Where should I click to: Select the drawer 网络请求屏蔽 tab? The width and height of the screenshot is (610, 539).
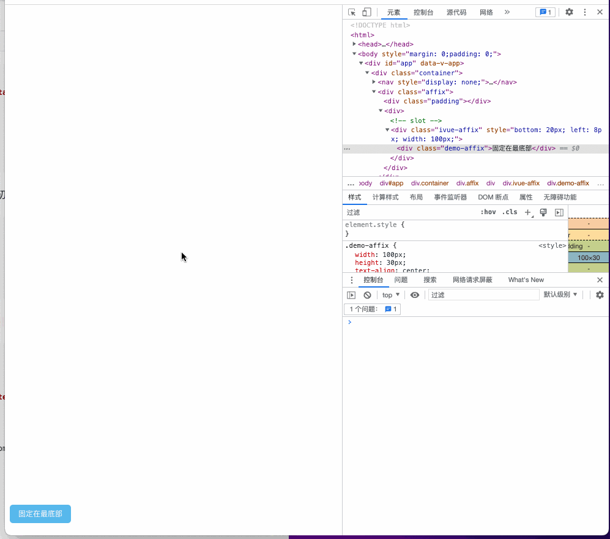[x=472, y=280]
